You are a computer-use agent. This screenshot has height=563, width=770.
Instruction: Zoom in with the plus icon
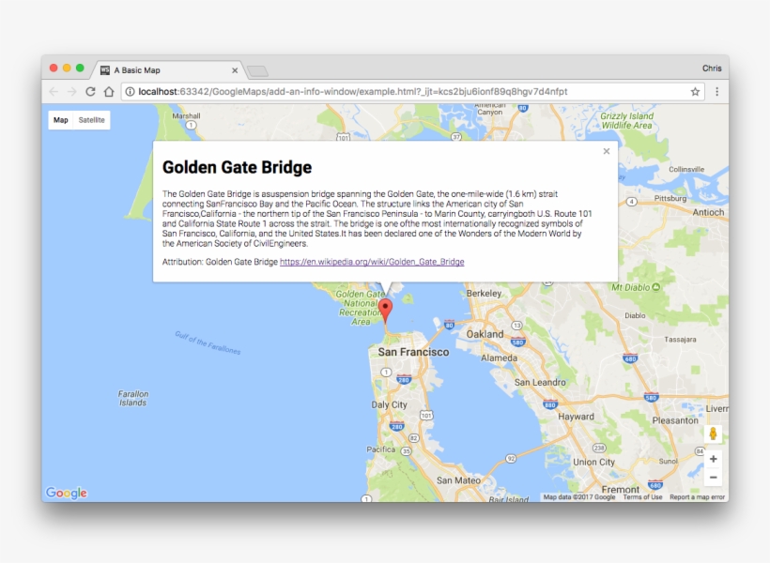pos(714,458)
